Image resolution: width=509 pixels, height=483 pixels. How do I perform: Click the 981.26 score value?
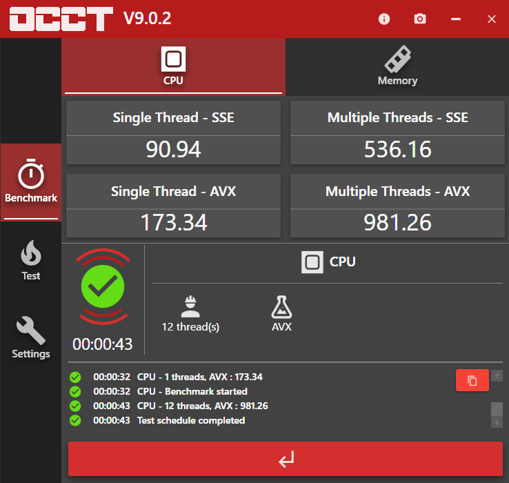tap(398, 222)
